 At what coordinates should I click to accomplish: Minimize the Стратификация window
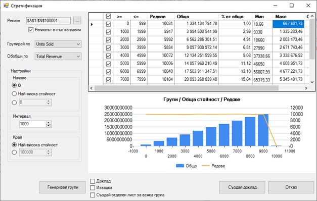(x=275, y=6)
